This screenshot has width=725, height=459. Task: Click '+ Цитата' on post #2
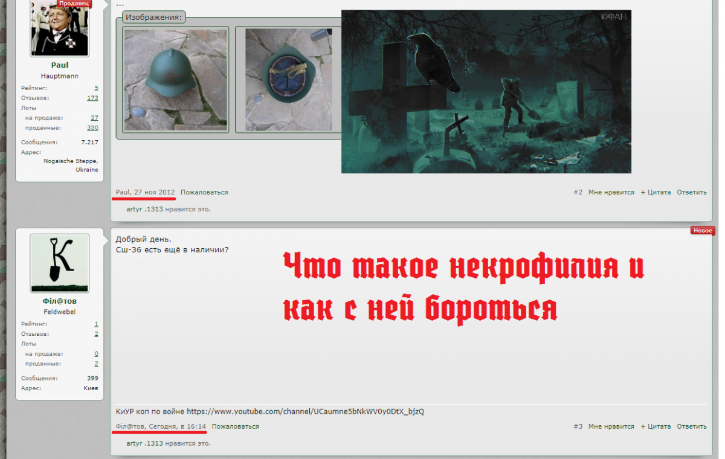tap(656, 192)
